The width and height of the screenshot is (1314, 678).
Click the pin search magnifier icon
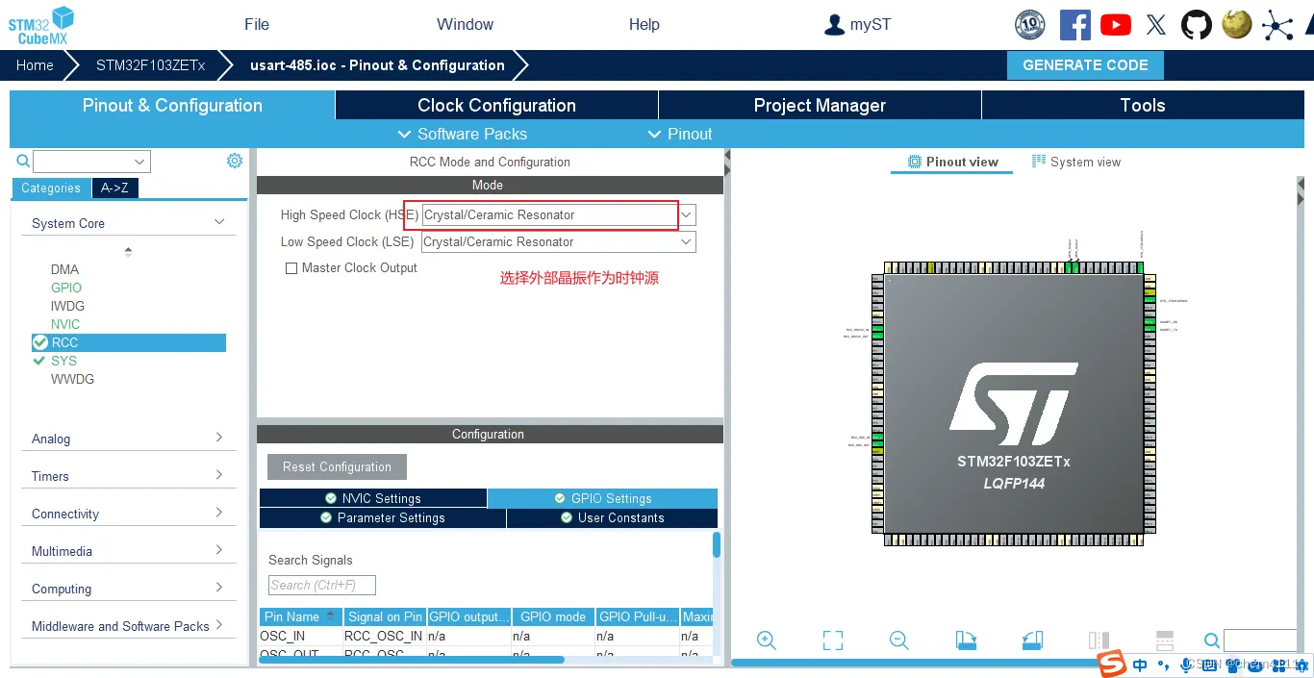tap(1212, 641)
